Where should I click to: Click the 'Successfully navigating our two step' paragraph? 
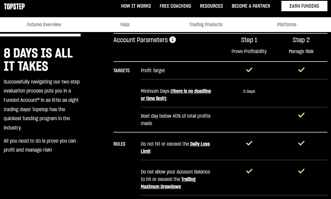coord(42,105)
